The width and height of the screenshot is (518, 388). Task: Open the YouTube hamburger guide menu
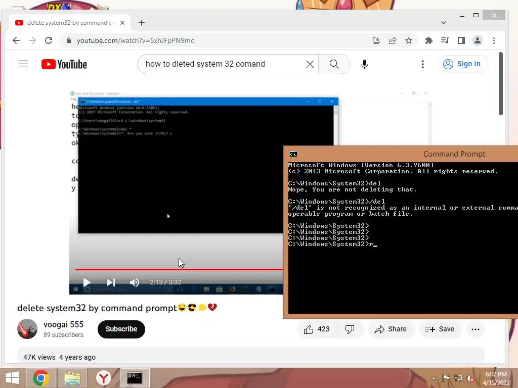[23, 64]
